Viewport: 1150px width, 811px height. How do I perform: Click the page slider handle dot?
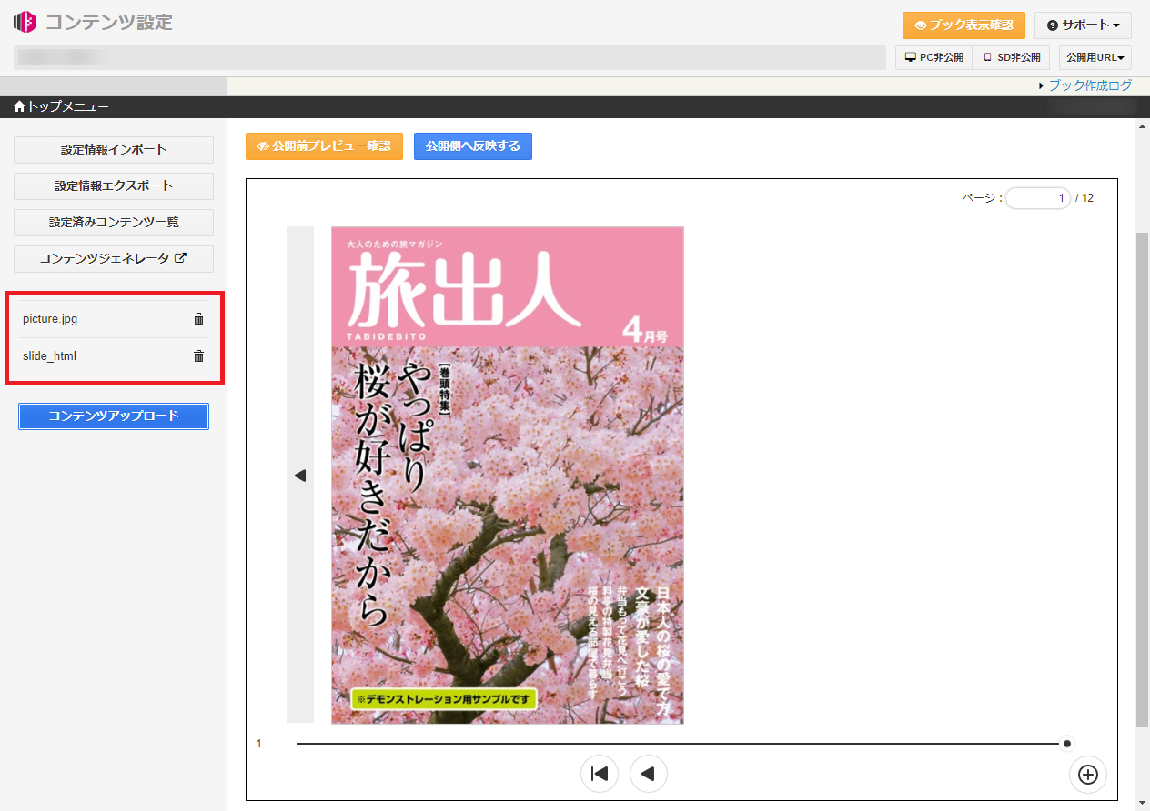(1067, 744)
